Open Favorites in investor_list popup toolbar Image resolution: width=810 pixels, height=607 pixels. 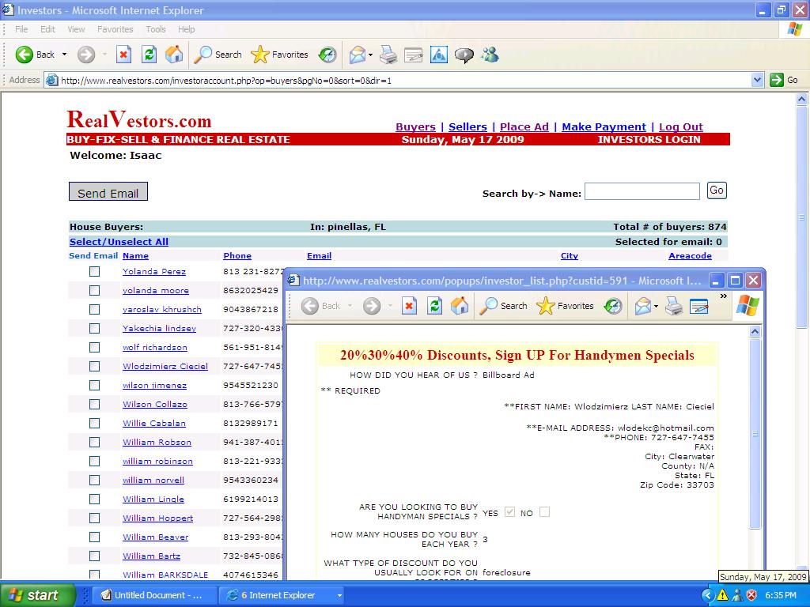tap(565, 306)
